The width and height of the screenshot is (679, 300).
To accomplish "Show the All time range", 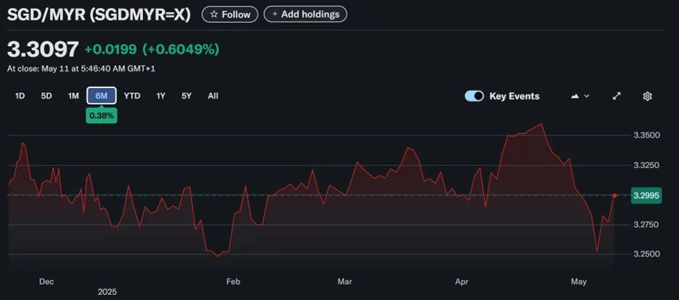I will click(213, 96).
